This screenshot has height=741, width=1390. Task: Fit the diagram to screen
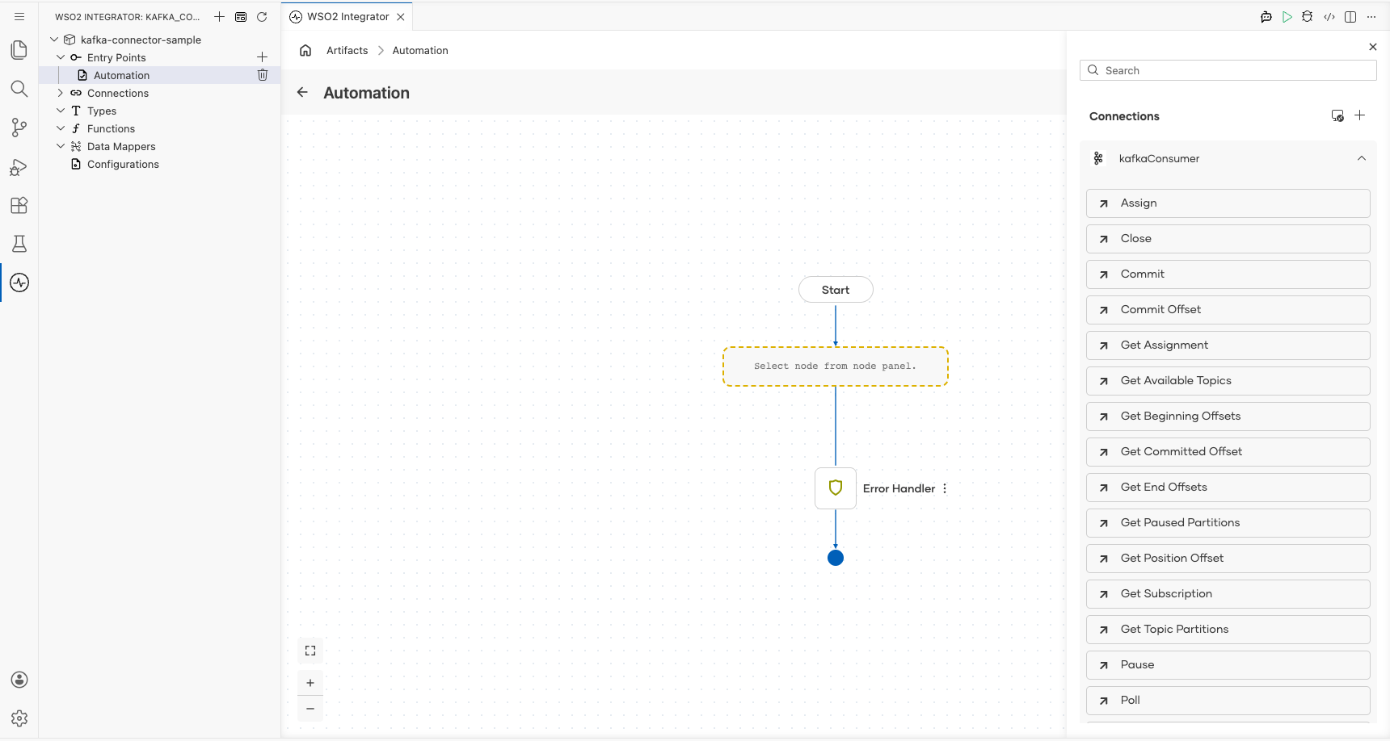310,651
